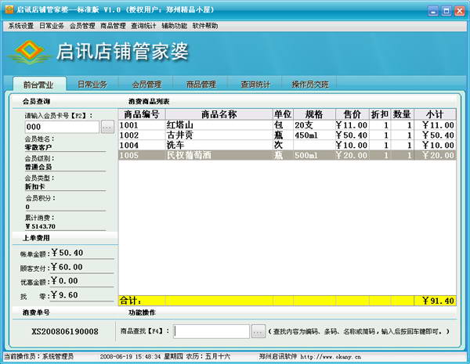Click the 售价 column header
The image size is (470, 364).
pyautogui.click(x=352, y=114)
